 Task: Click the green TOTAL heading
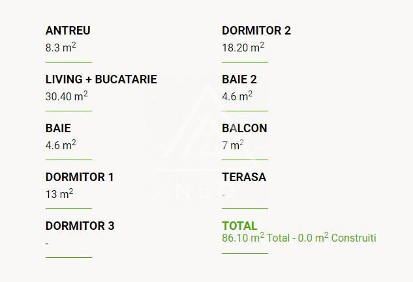pyautogui.click(x=239, y=226)
